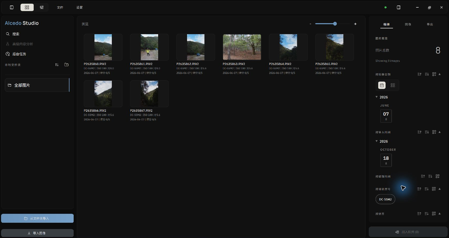Viewport: 449px width, 238px height.
Task: Open the adjustment sliders edit view
Action: pos(42,7)
